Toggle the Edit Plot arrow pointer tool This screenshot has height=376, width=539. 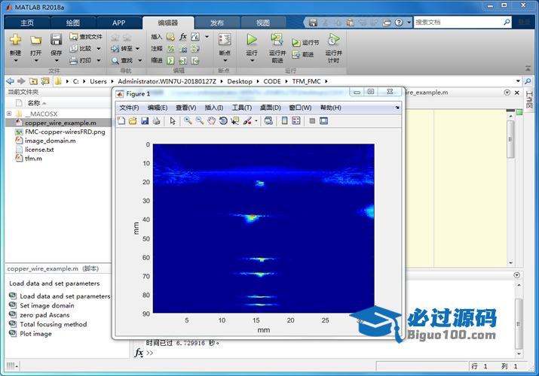[x=173, y=120]
